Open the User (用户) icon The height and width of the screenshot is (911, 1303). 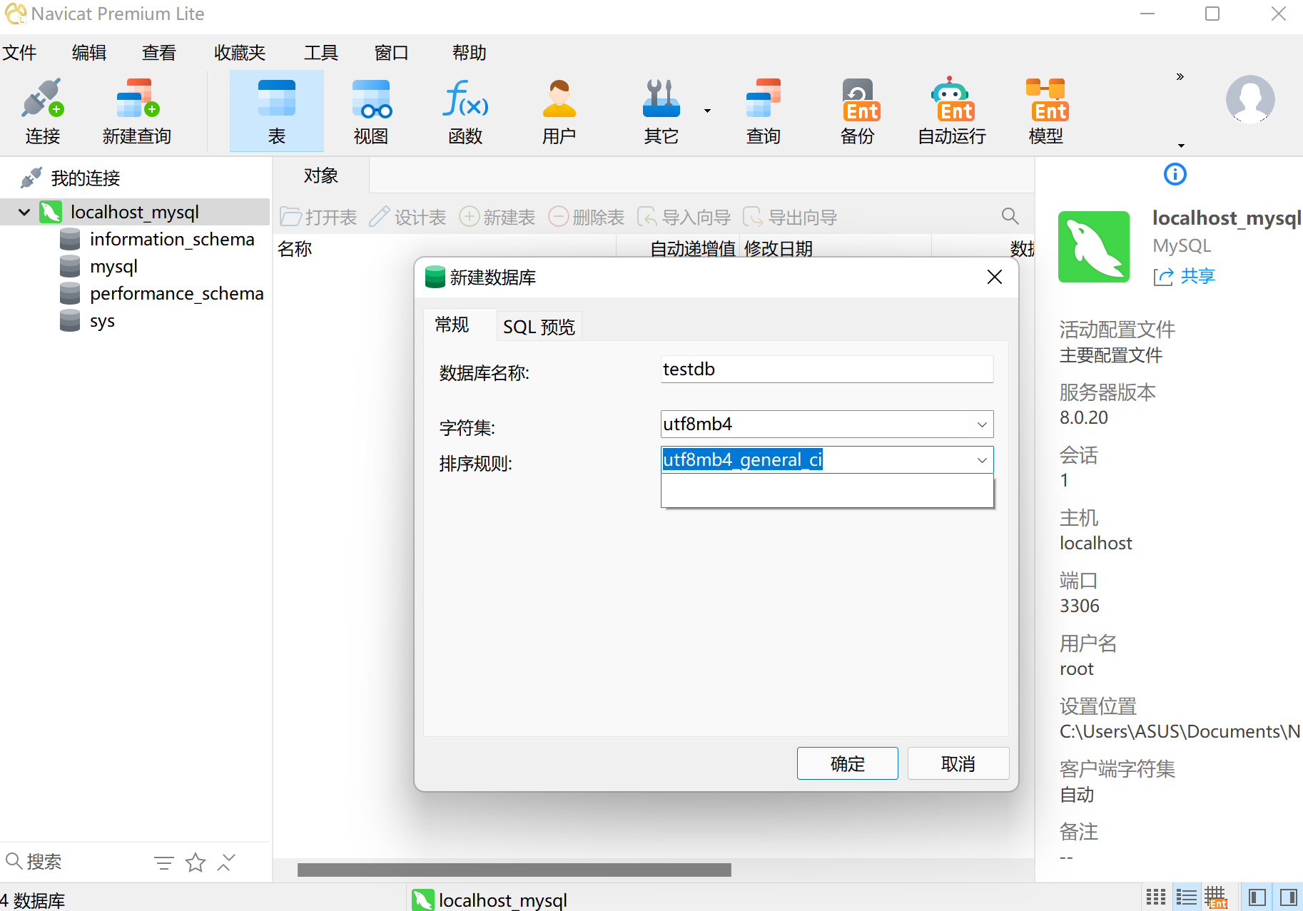point(559,111)
